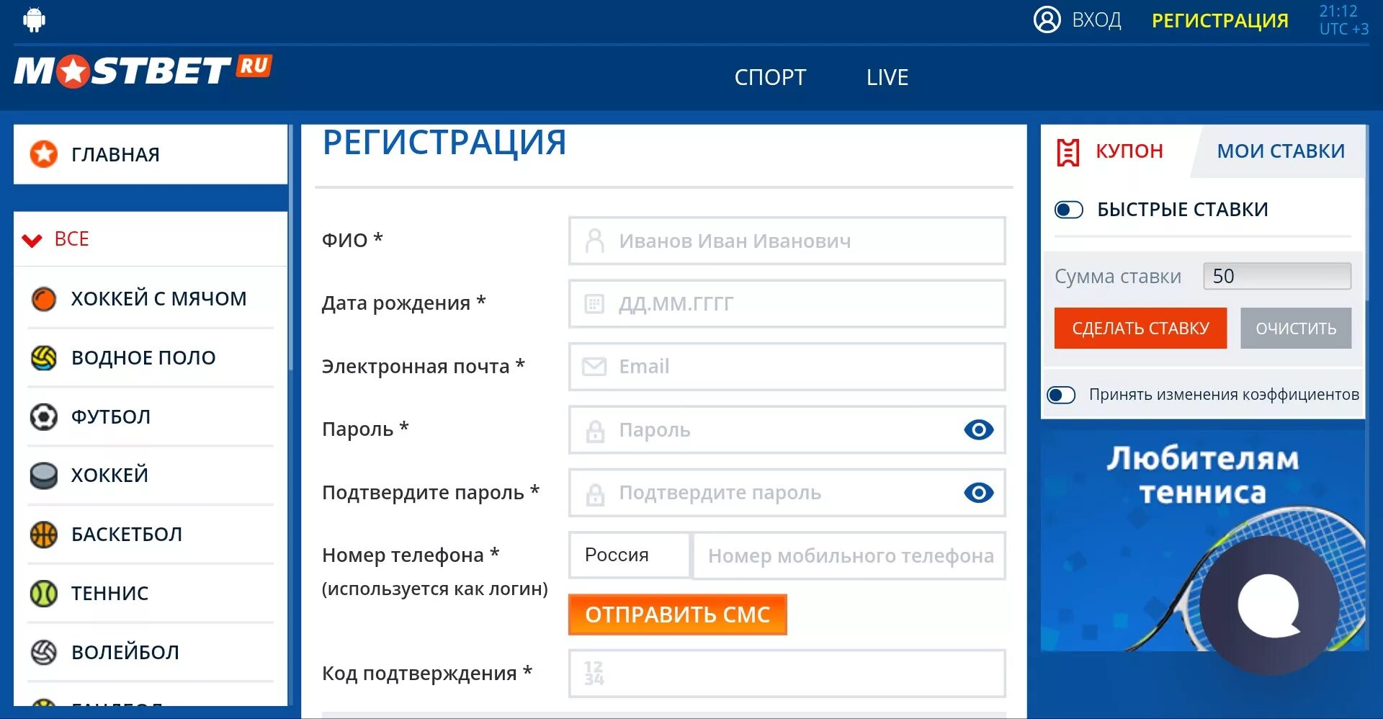Open the live chat bubble icon

pos(1269,605)
